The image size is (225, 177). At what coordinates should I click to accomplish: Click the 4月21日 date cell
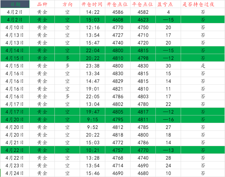click(15, 142)
